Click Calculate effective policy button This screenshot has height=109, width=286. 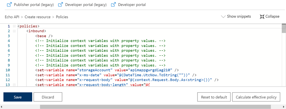click(256, 97)
